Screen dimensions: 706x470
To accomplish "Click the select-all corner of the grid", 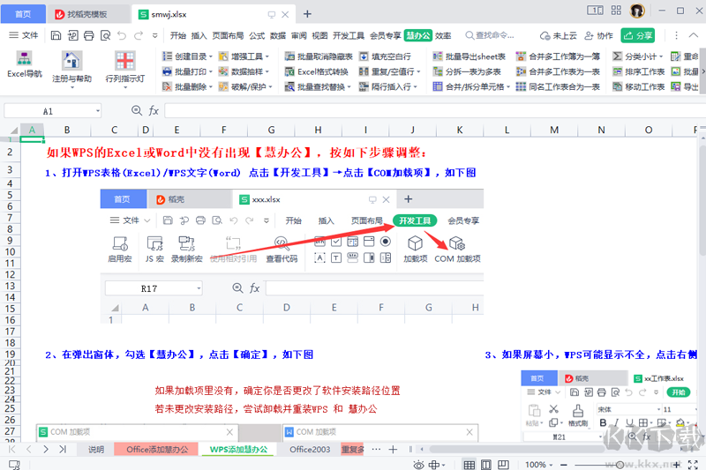I will tap(14, 131).
